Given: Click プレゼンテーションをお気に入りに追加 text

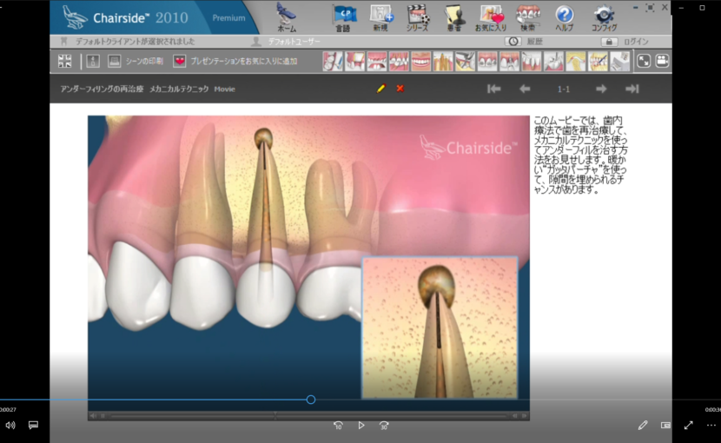Looking at the screenshot, I should [x=244, y=61].
